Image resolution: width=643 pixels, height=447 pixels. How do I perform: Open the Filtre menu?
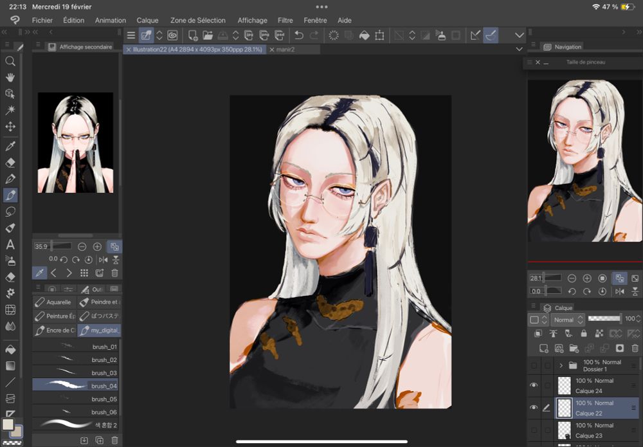click(x=285, y=20)
